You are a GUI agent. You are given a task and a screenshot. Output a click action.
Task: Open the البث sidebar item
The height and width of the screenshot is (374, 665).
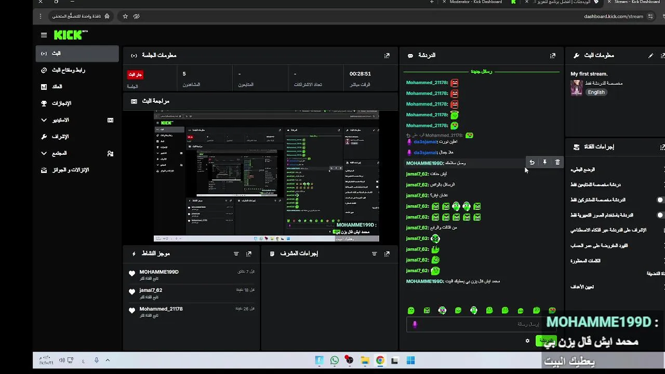[77, 54]
